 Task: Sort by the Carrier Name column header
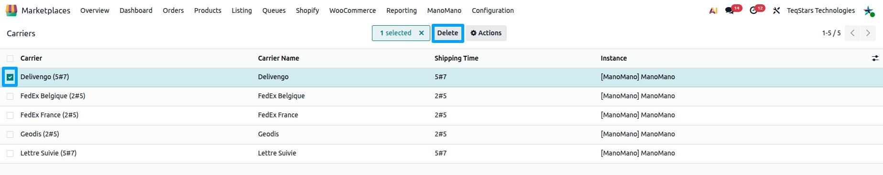tap(279, 58)
